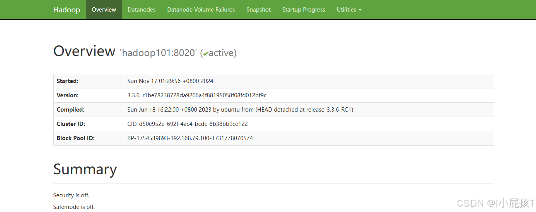Select the start time 'Sun Nov 17 01:29:56 +0800 2024'
This screenshot has height=212, width=536.
(x=171, y=81)
